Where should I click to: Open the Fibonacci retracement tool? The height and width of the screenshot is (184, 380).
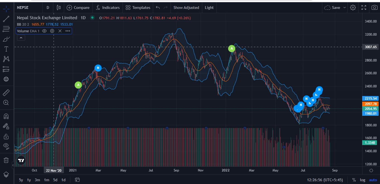click(6, 29)
